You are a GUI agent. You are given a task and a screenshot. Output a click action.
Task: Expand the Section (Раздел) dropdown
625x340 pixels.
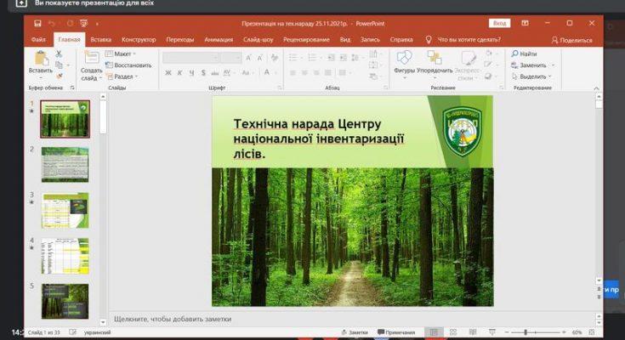coord(122,76)
